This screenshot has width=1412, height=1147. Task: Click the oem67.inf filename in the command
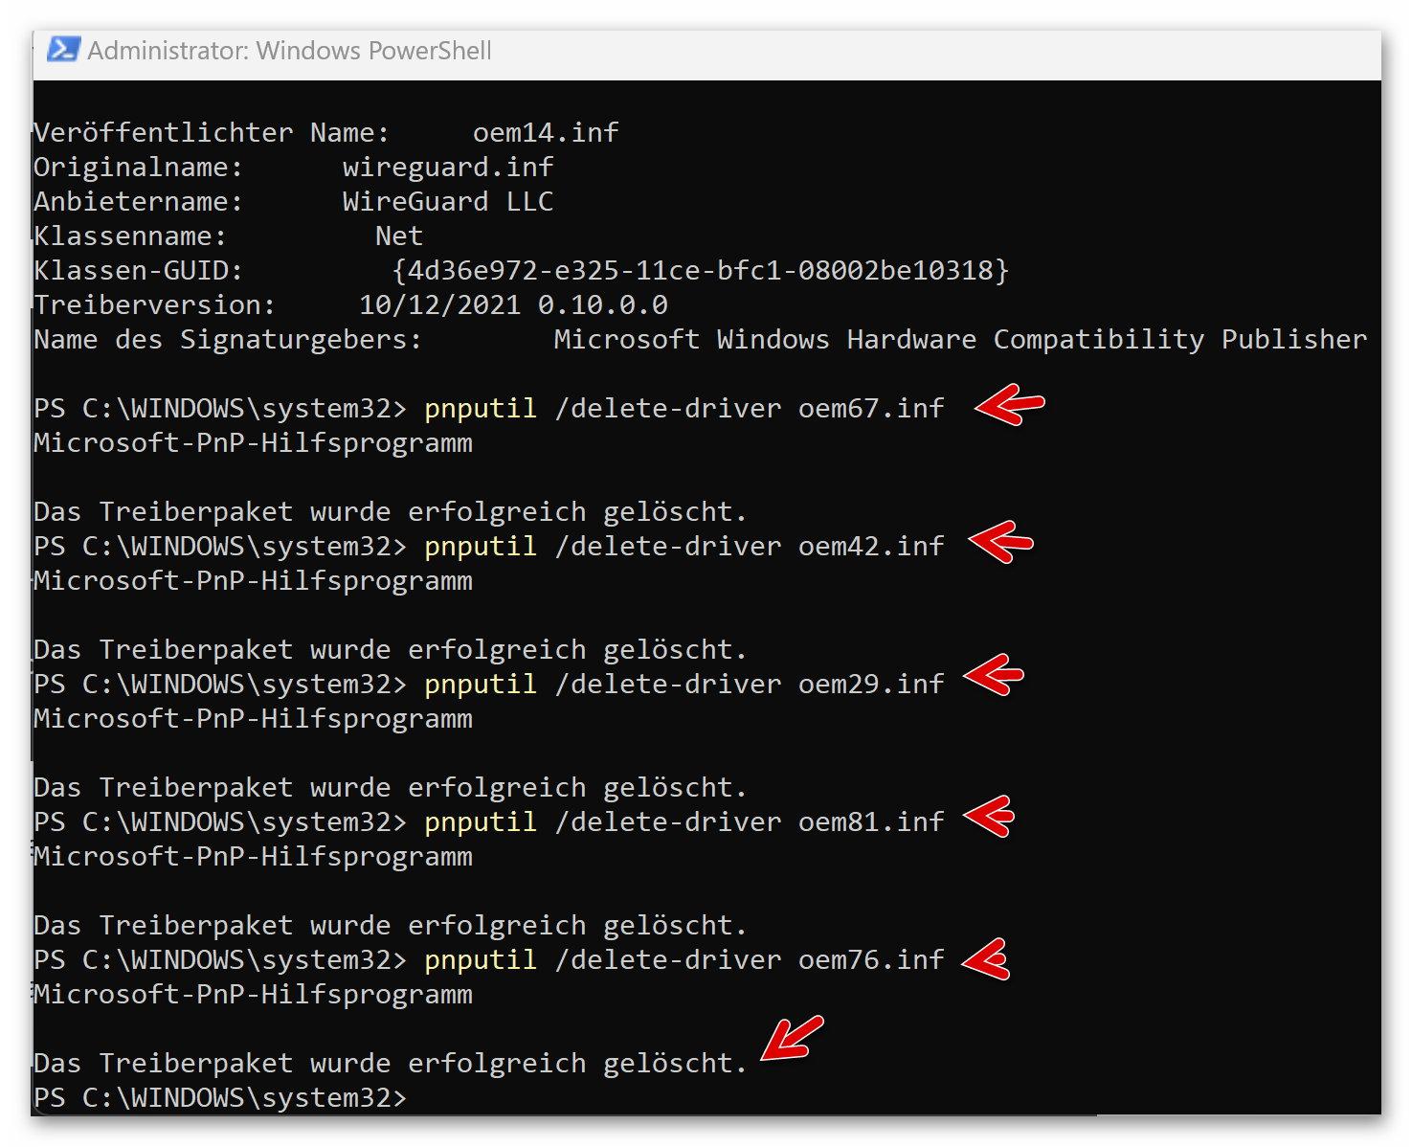[870, 408]
